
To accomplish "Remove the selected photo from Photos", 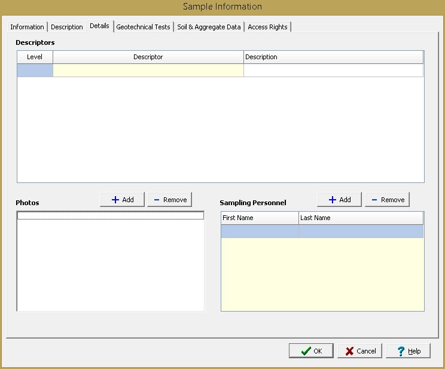I will coord(169,200).
